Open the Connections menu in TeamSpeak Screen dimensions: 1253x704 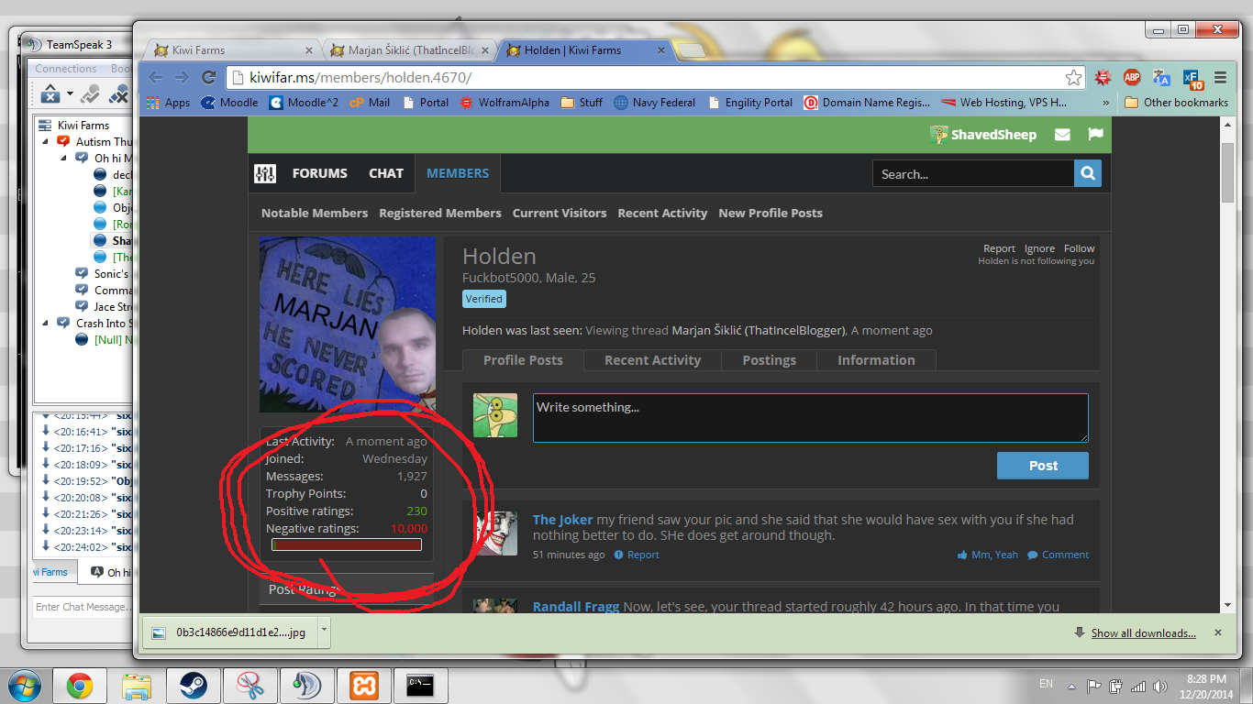pyautogui.click(x=66, y=69)
